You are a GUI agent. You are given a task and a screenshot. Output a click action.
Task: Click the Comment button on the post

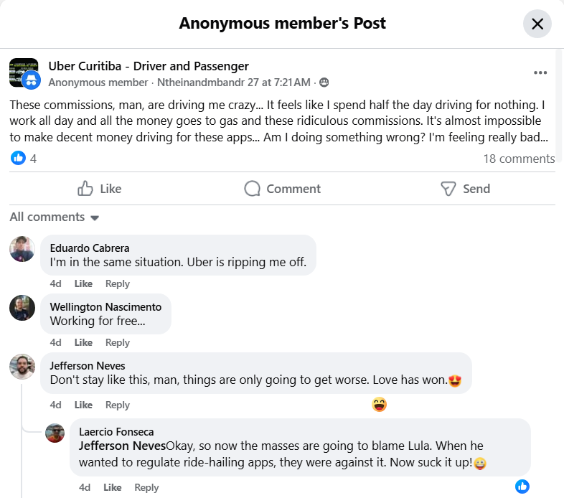pyautogui.click(x=282, y=189)
